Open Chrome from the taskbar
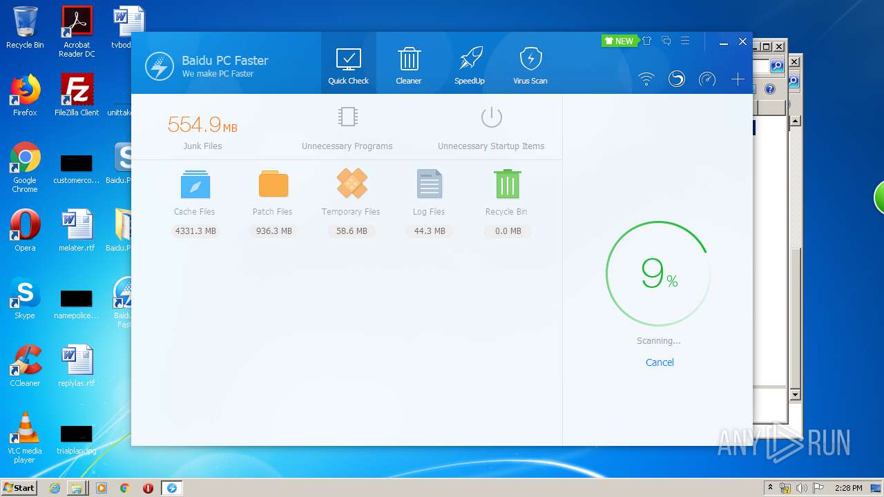The image size is (884, 497). (x=124, y=488)
